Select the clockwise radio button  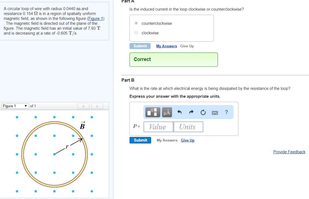click(x=136, y=33)
